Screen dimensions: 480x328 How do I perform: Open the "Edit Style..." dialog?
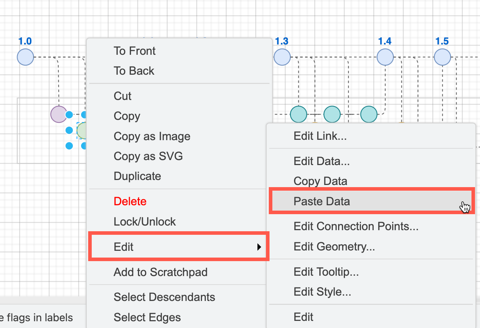pyautogui.click(x=322, y=291)
